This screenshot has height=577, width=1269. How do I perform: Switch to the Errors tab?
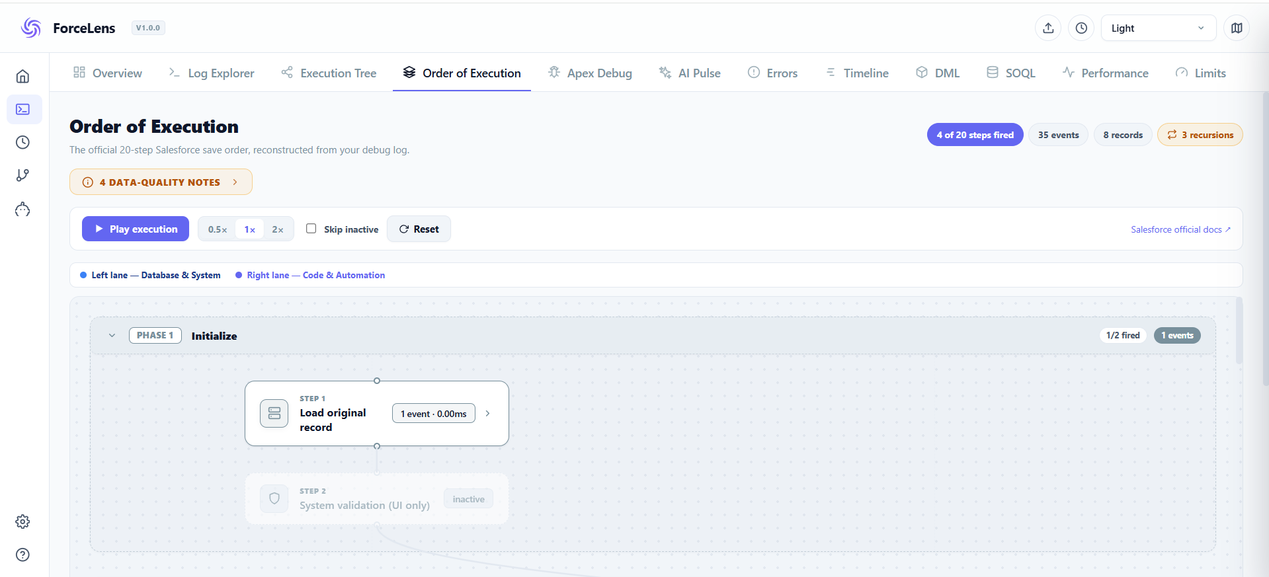(x=772, y=73)
